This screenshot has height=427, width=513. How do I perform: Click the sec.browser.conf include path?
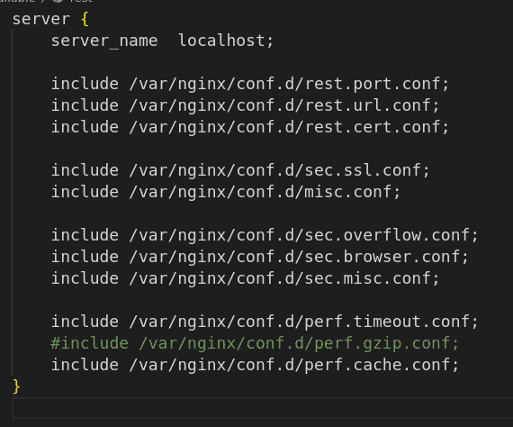(x=299, y=257)
